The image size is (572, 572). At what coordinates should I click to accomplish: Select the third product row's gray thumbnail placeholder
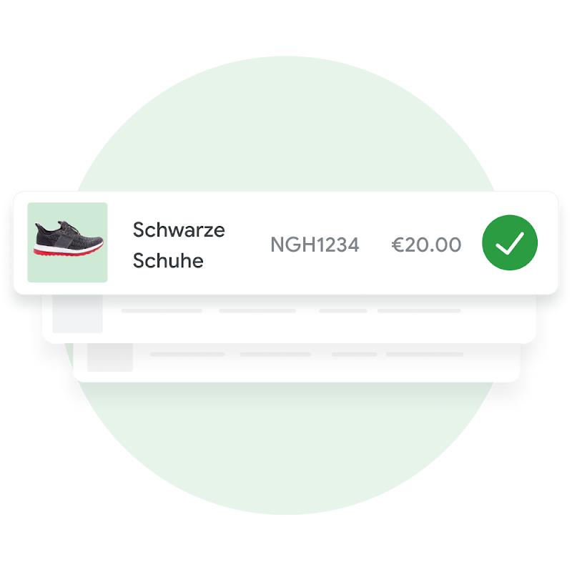pyautogui.click(x=110, y=357)
